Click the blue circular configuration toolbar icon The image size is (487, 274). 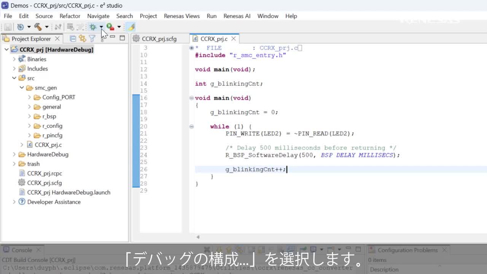pyautogui.click(x=21, y=27)
